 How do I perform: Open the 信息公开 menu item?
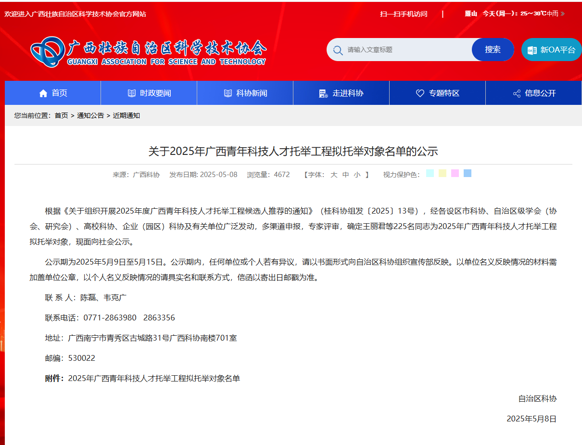click(534, 93)
